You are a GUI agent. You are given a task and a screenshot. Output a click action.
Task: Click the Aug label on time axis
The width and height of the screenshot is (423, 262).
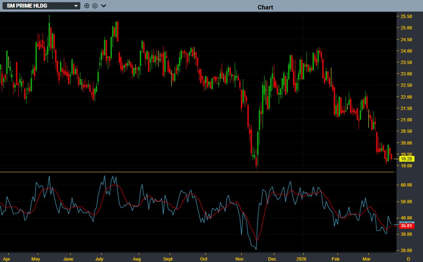(x=137, y=259)
